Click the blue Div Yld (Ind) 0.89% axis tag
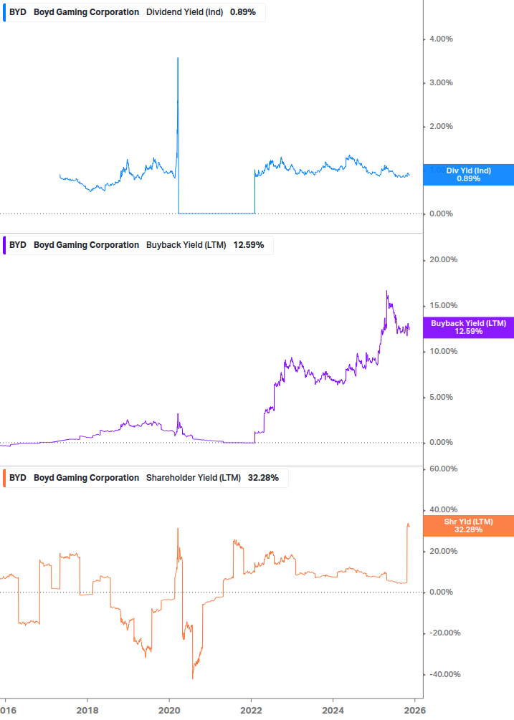This screenshot has height=720, width=514. 469,175
